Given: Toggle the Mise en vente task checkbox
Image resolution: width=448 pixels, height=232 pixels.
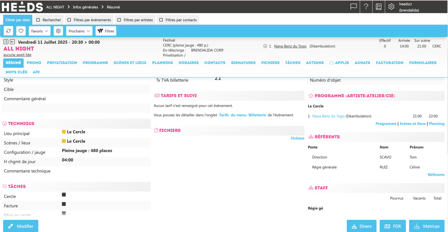Looking at the screenshot, I should [x=64, y=213].
